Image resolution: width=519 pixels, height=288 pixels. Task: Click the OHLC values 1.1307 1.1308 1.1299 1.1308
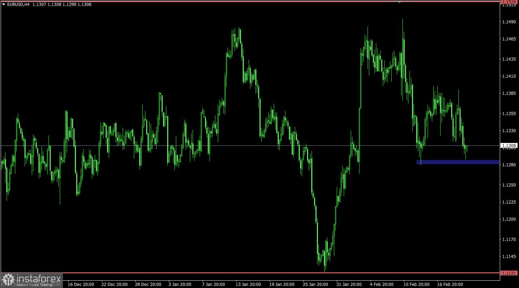(x=62, y=5)
